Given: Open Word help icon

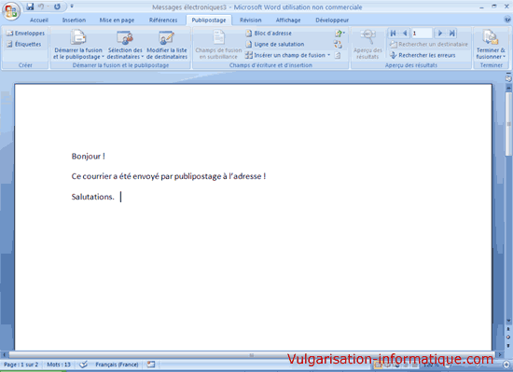Looking at the screenshot, I should (x=507, y=21).
